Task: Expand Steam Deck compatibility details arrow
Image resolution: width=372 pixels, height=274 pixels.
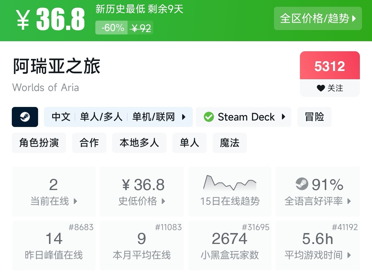Action: click(x=283, y=117)
